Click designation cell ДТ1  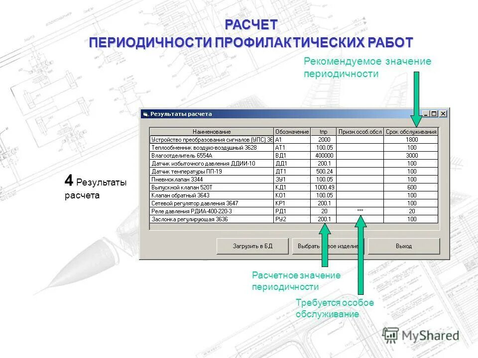click(292, 172)
